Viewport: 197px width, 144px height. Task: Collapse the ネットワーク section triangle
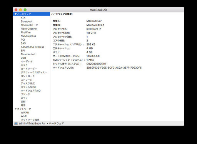tap(16, 109)
